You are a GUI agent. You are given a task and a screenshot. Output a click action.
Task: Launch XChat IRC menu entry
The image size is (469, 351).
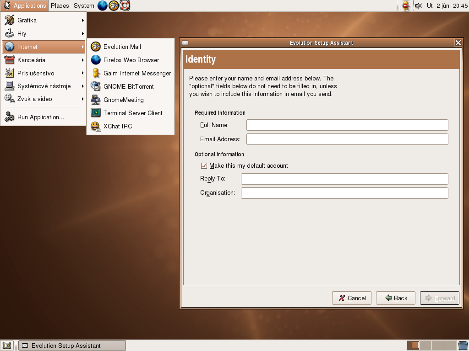[131, 126]
